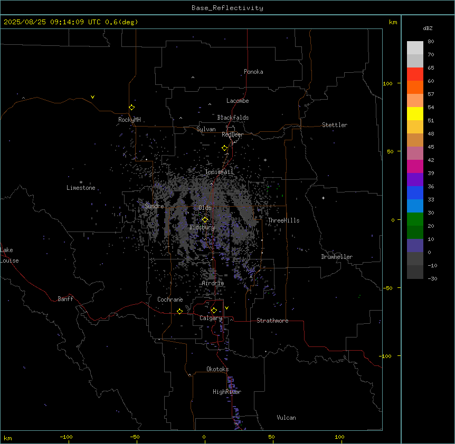455x444 pixels.
Task: Click the HighRiver city label
Action: click(x=227, y=392)
